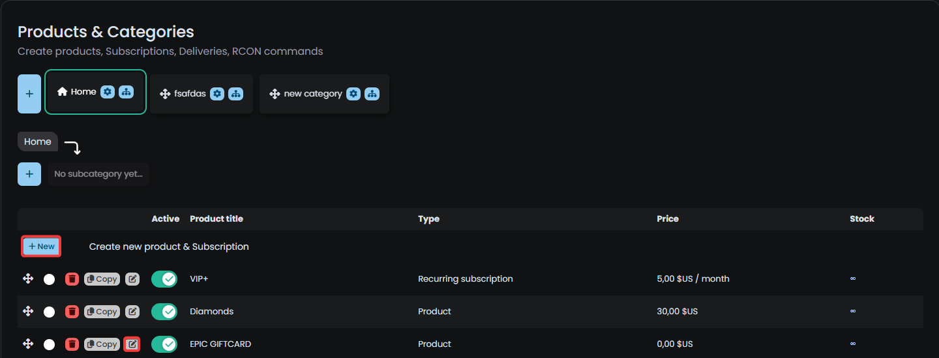Click the Home breadcrumb chip
The height and width of the screenshot is (358, 939).
[x=38, y=142]
